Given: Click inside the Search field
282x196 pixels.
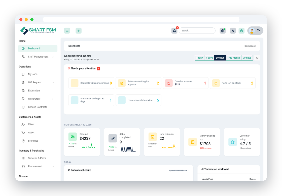Looking at the screenshot, I should (197, 31).
